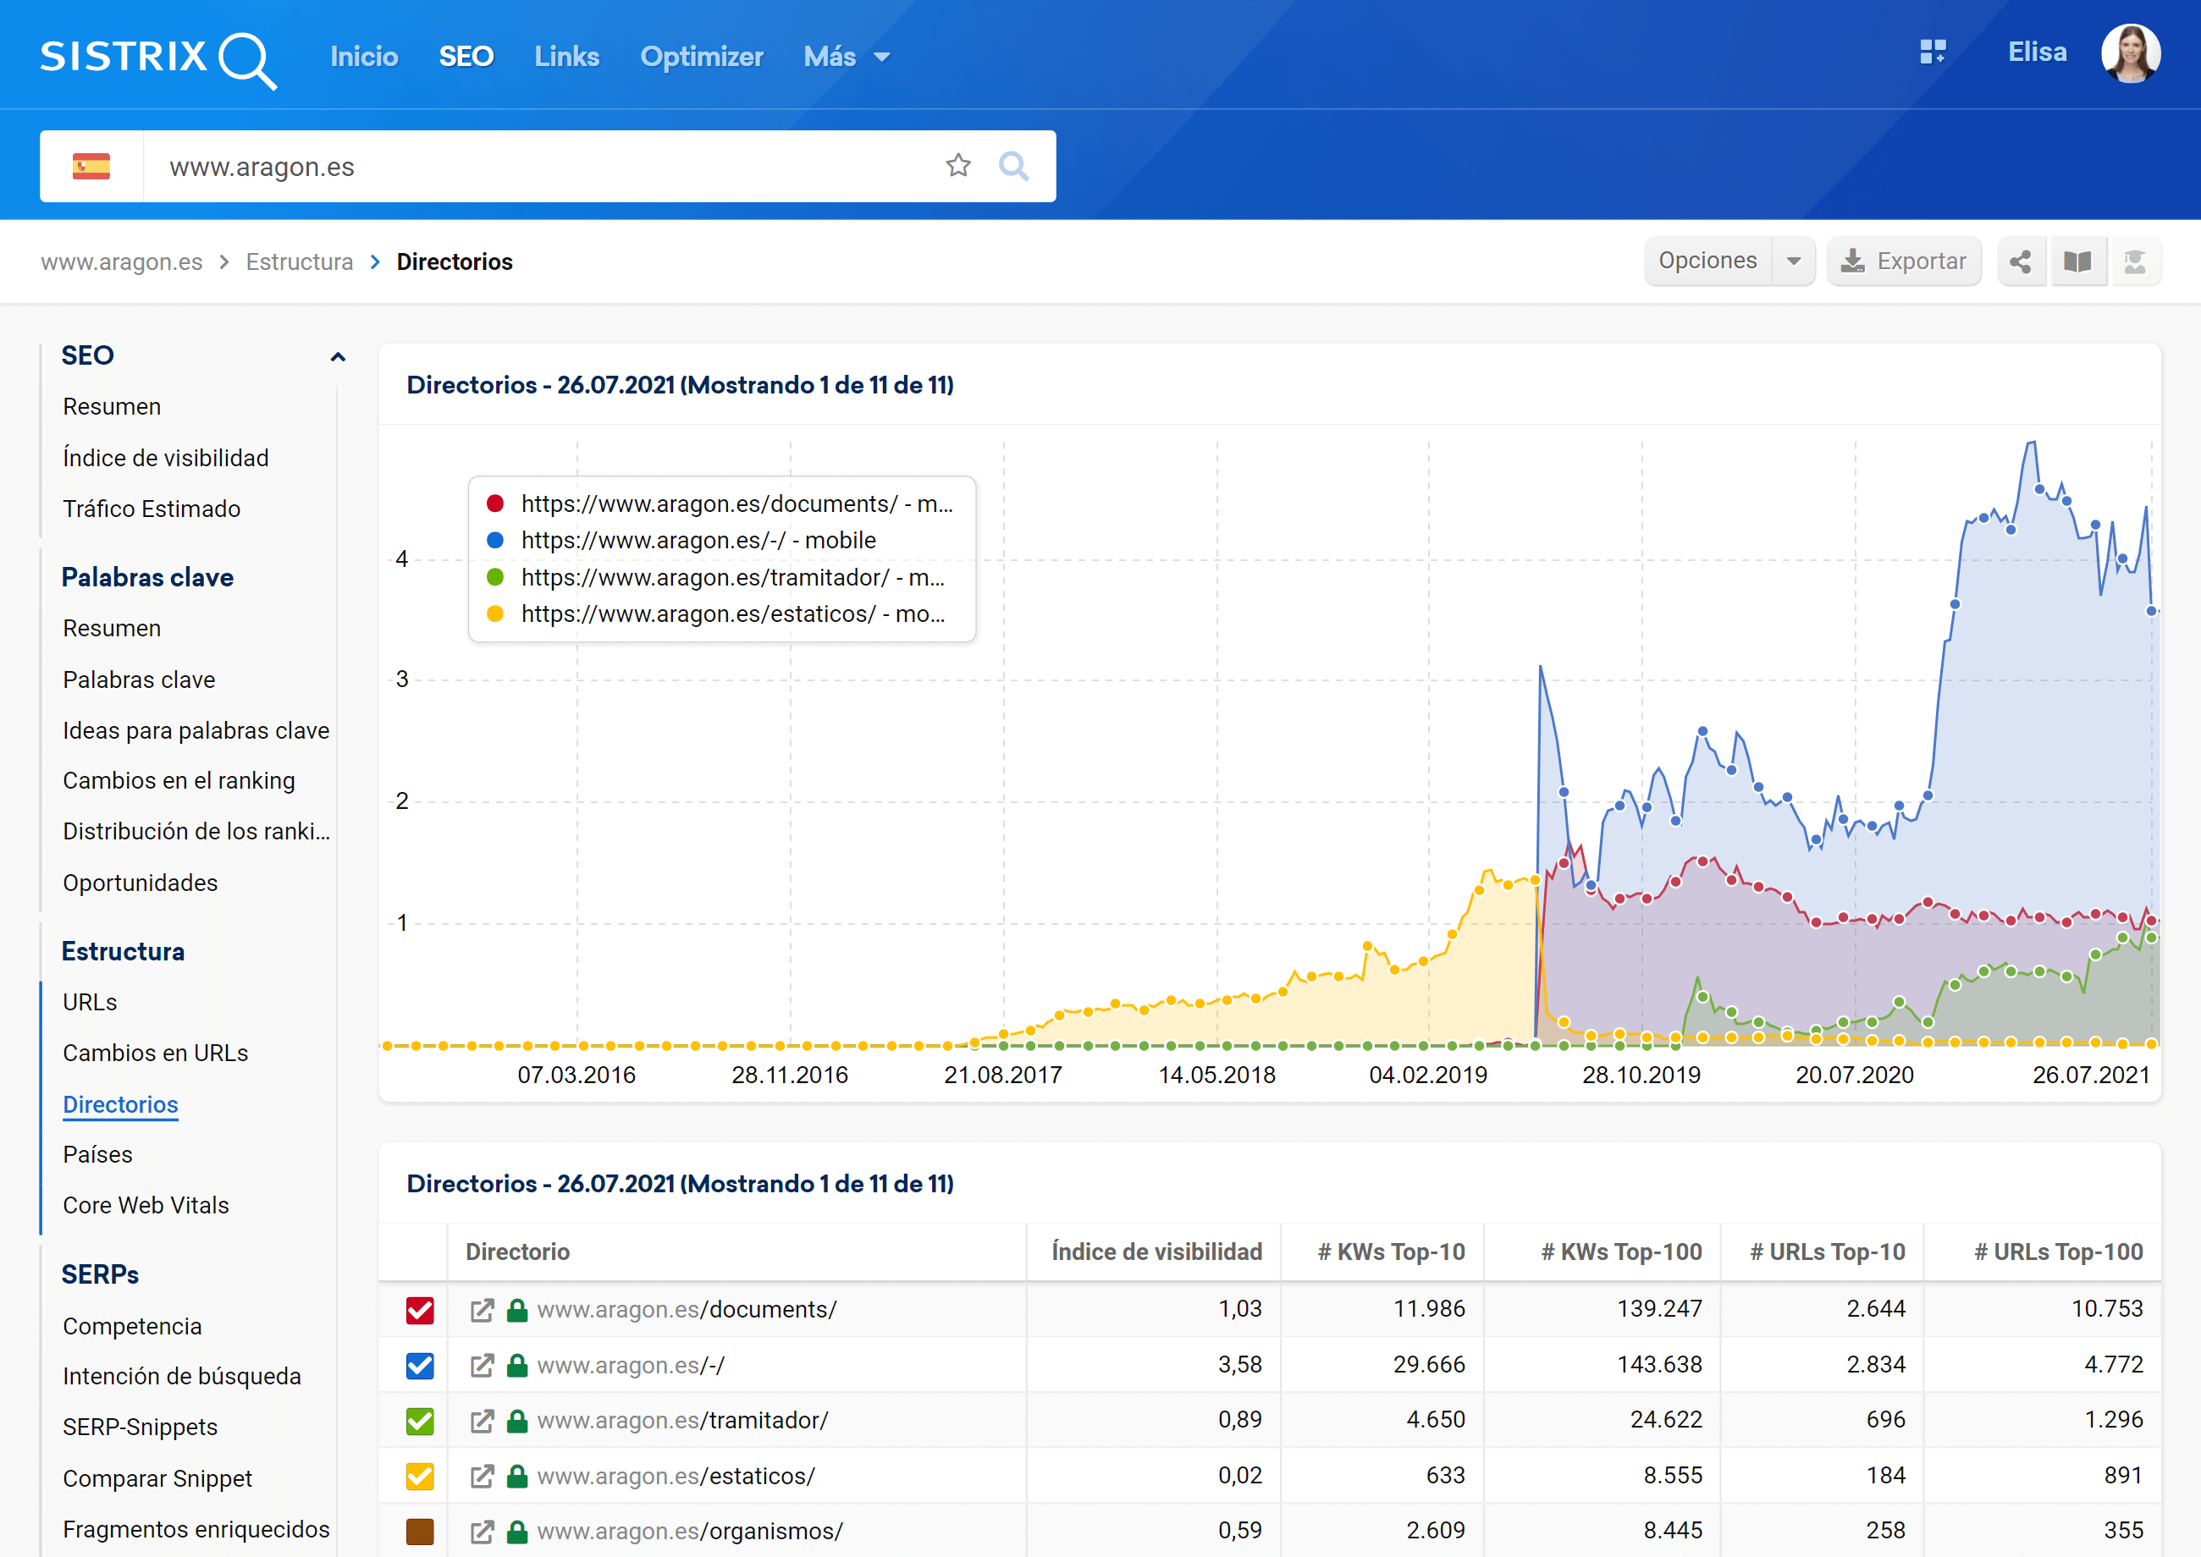
Task: Uncheck the red documents directory checkbox
Action: (x=419, y=1310)
